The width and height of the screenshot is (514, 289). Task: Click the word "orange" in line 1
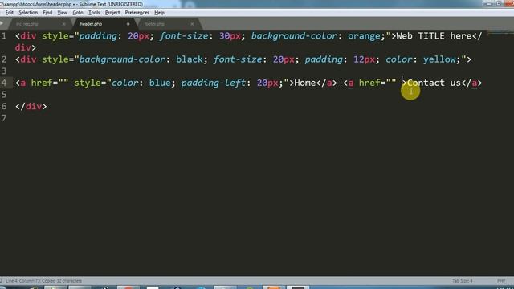[364, 35]
